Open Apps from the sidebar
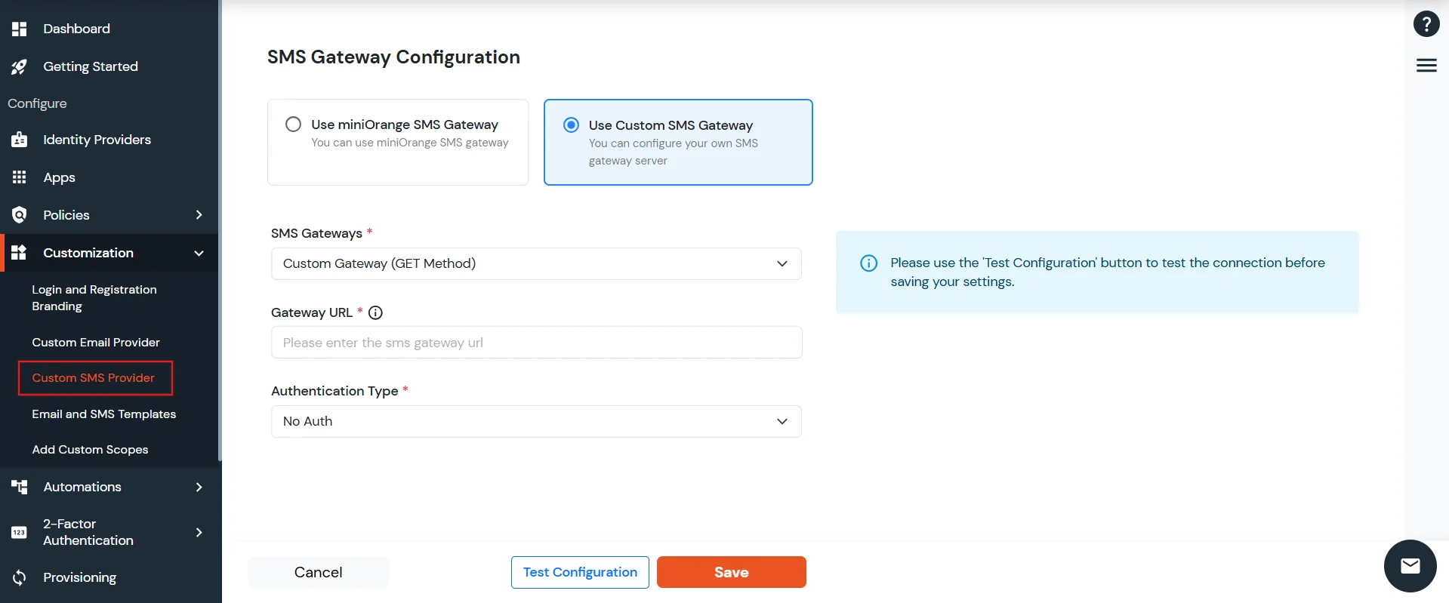Viewport: 1449px width, 603px height. click(x=59, y=177)
